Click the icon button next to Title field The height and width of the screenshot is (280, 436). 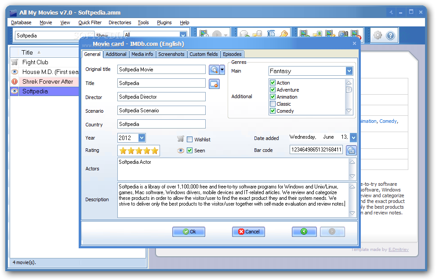(214, 84)
